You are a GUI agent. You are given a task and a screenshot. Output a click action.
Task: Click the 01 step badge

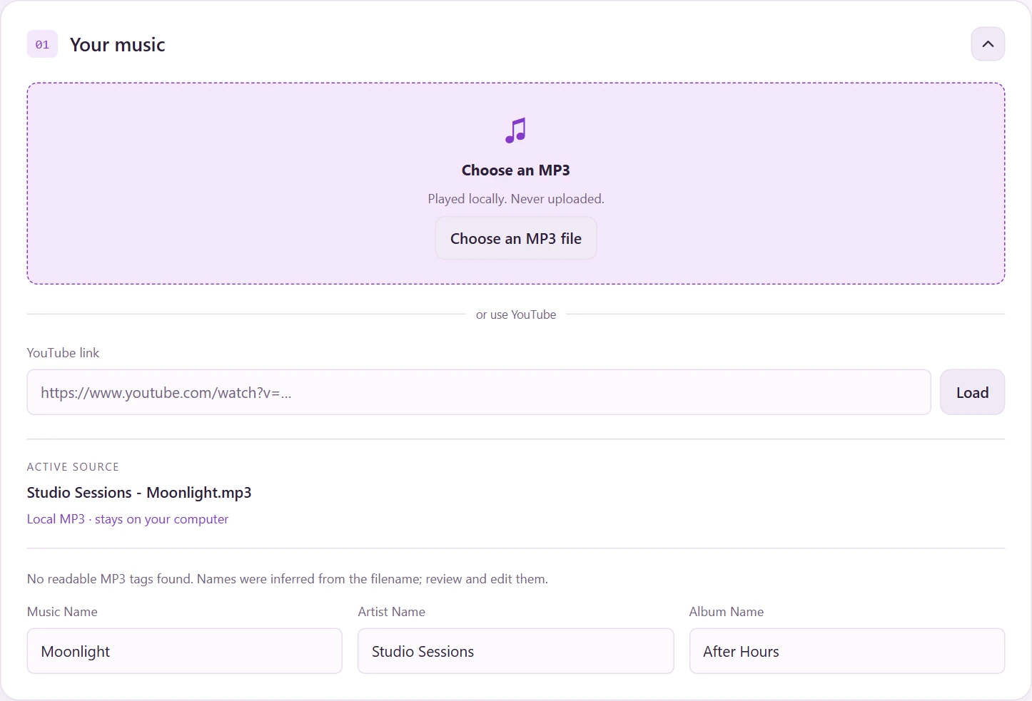click(42, 44)
